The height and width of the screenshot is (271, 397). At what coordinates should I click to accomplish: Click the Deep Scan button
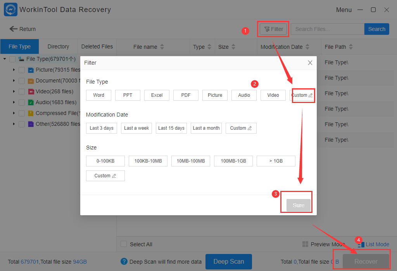229,261
